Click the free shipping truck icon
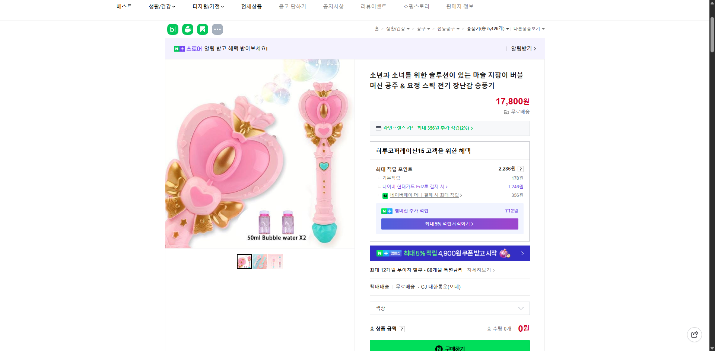The height and width of the screenshot is (351, 715). (x=506, y=112)
